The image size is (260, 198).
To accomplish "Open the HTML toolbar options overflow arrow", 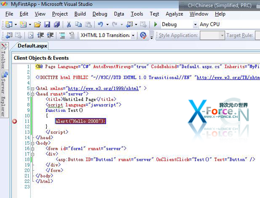I will click(x=152, y=37).
